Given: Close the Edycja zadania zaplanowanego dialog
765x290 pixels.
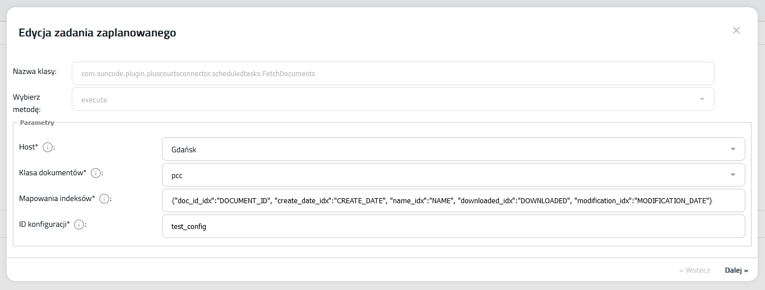Looking at the screenshot, I should 736,31.
